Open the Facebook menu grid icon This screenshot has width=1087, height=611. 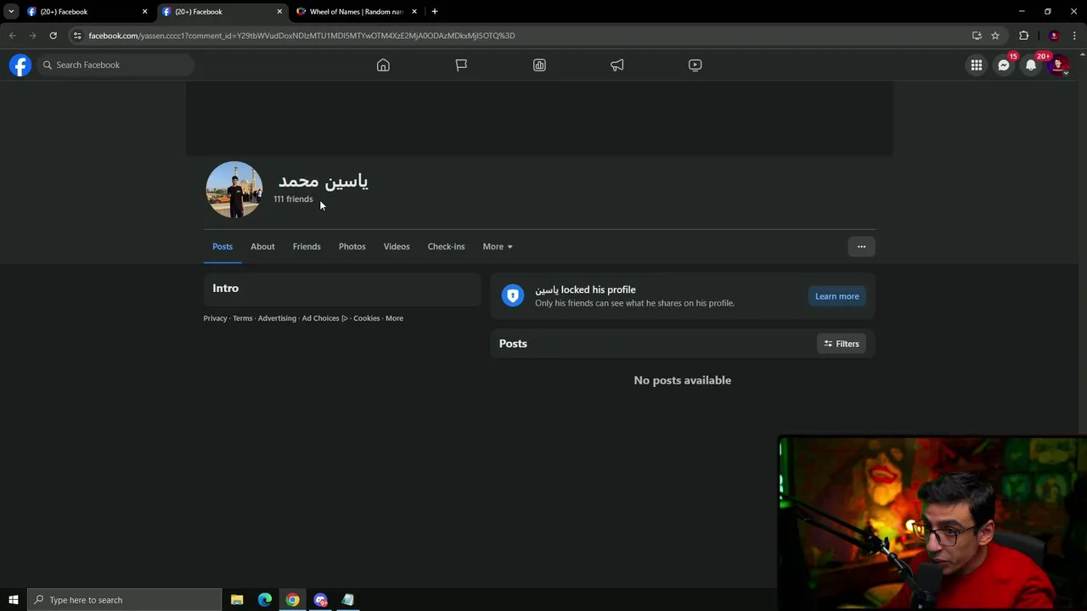click(977, 65)
